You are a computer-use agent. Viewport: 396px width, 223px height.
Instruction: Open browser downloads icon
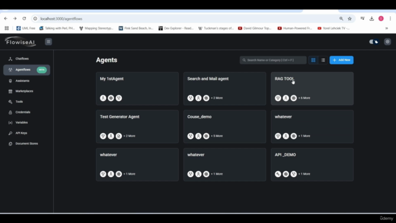[x=371, y=19]
